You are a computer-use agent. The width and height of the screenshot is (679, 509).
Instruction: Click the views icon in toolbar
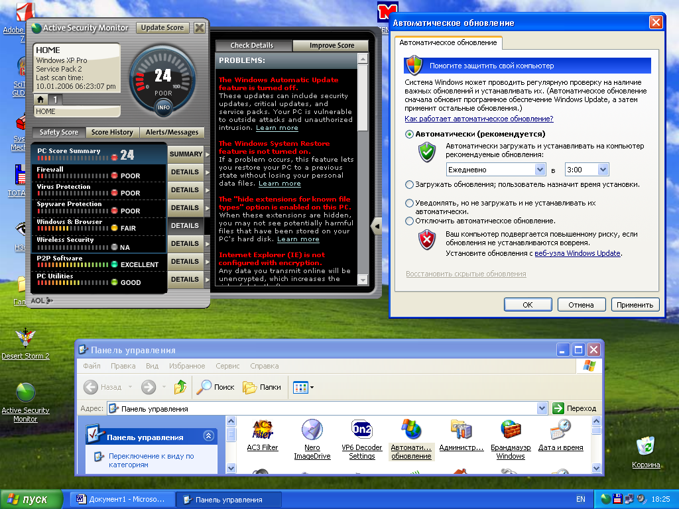coord(300,387)
